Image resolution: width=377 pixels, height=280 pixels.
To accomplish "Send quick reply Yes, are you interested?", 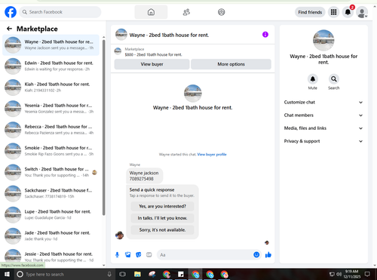I will (162, 206).
